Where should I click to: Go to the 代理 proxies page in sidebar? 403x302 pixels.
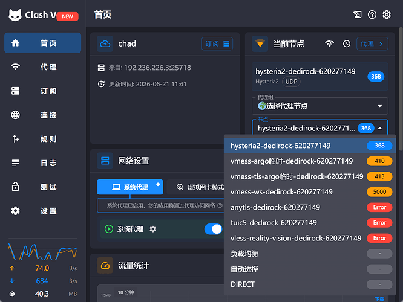coord(43,67)
